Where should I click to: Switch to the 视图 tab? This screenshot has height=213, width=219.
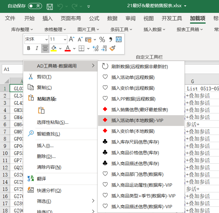149,18
